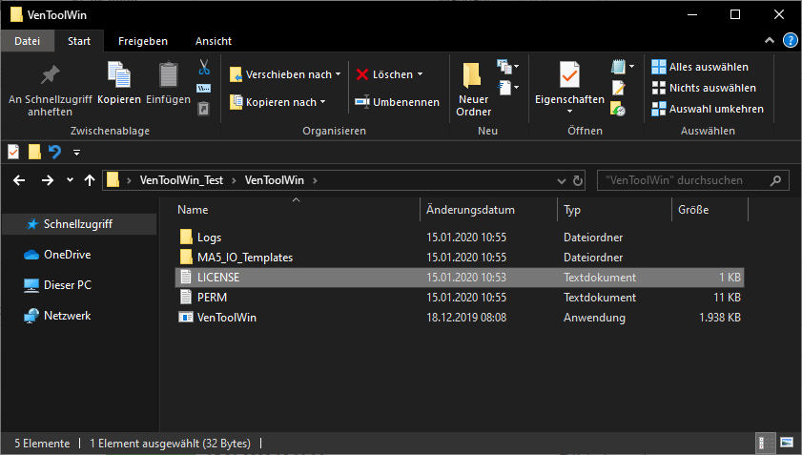Click the blue help question mark icon

(x=790, y=40)
